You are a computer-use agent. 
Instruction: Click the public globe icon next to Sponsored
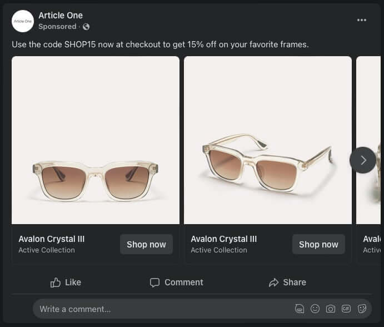(x=86, y=27)
